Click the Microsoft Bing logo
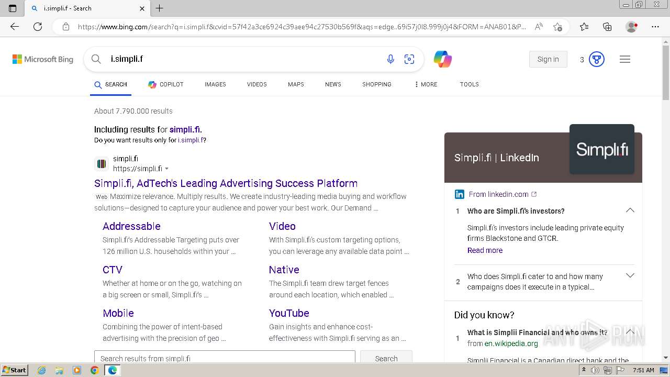This screenshot has width=670, height=377. (x=43, y=59)
